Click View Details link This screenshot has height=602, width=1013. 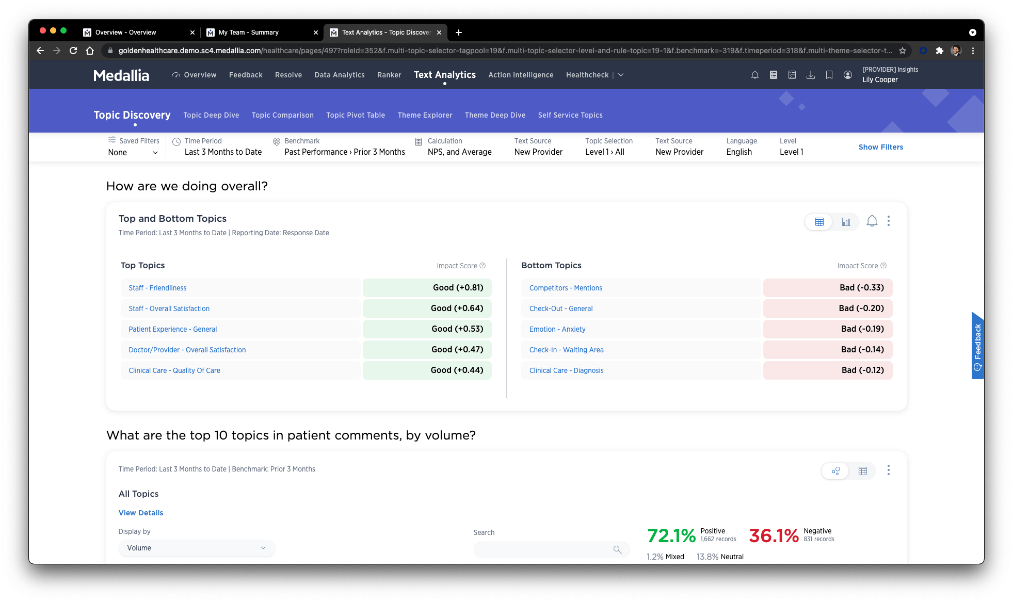click(141, 513)
